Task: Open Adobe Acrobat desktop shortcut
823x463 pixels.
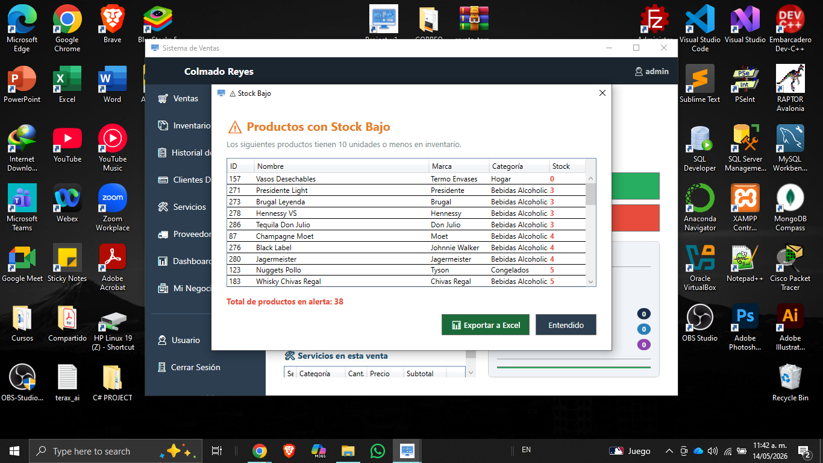Action: [x=113, y=267]
